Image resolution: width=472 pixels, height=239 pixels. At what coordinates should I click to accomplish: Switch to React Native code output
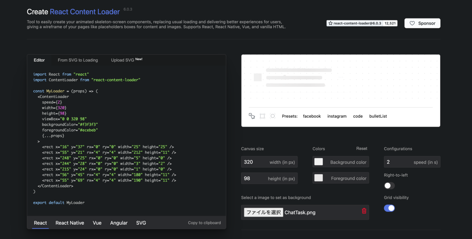pyautogui.click(x=70, y=223)
